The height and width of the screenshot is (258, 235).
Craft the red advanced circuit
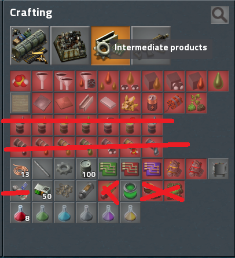pos(130,169)
